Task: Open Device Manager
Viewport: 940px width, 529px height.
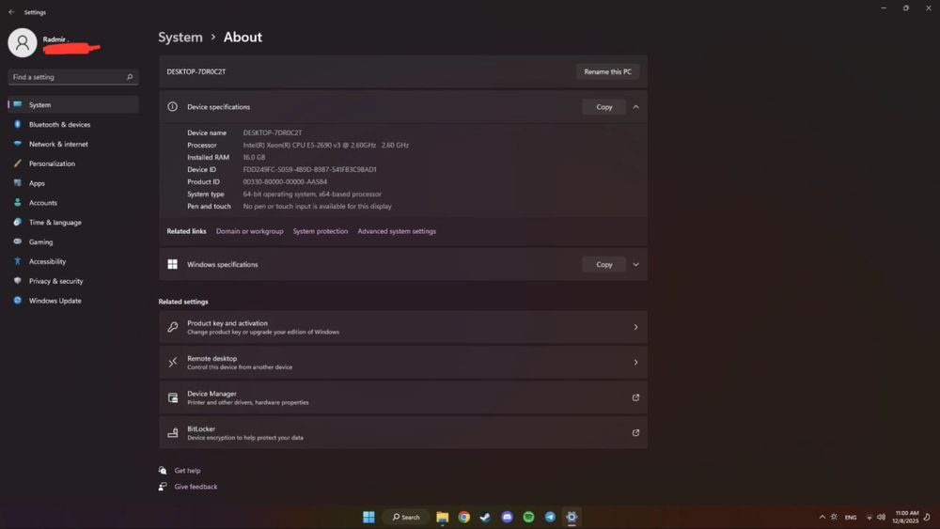Action: click(x=403, y=397)
